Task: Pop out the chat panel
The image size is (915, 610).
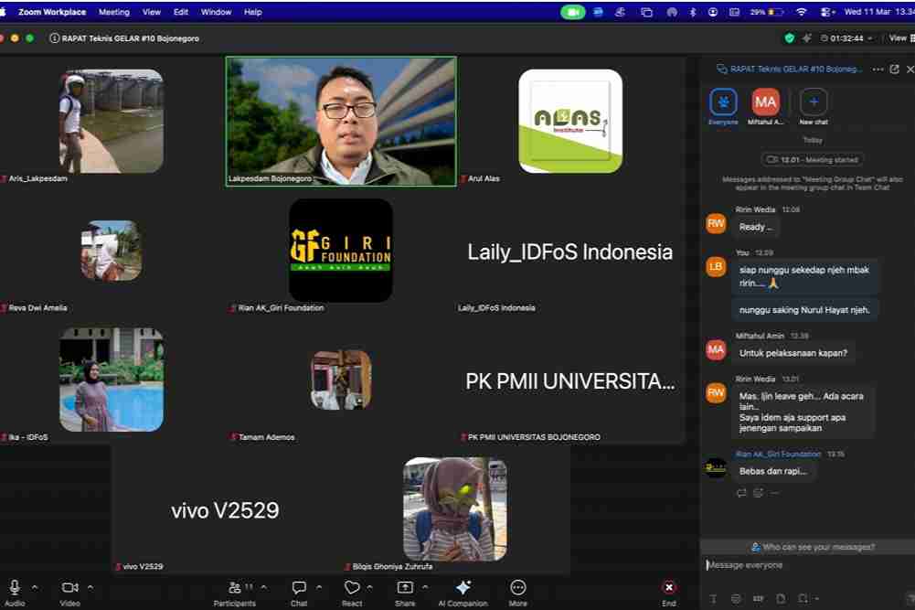Action: 895,70
